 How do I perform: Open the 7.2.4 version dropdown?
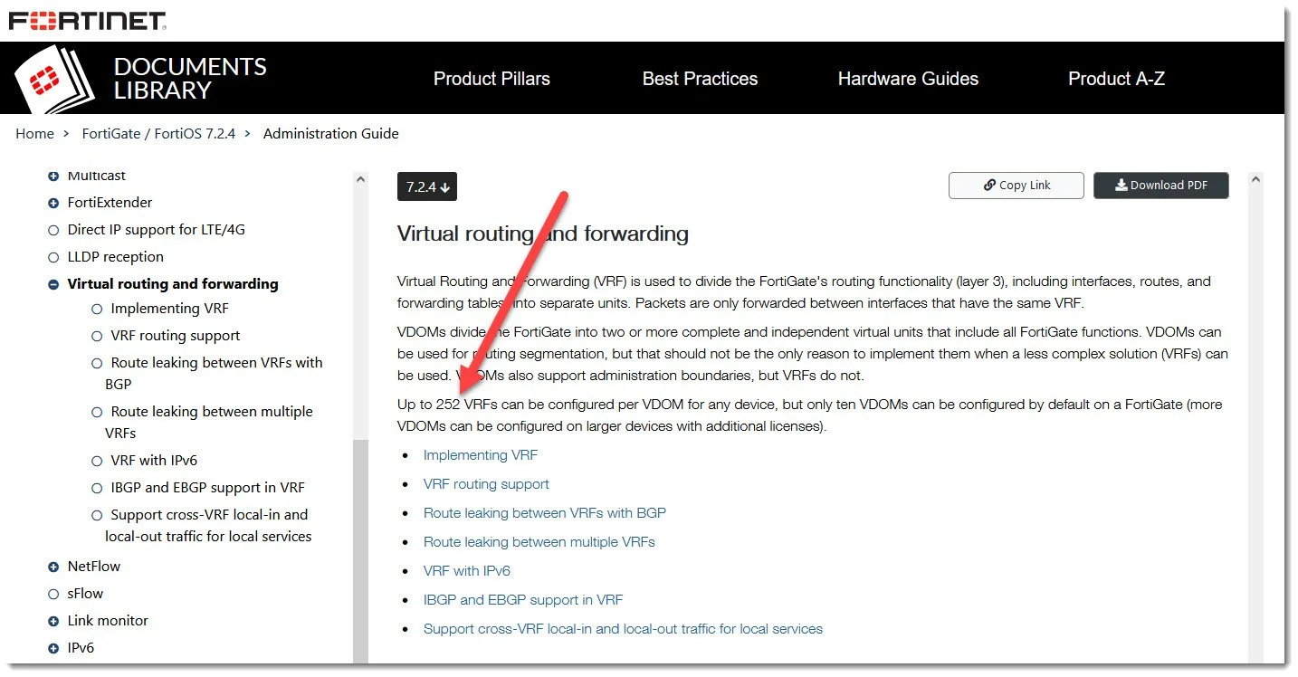pos(427,186)
